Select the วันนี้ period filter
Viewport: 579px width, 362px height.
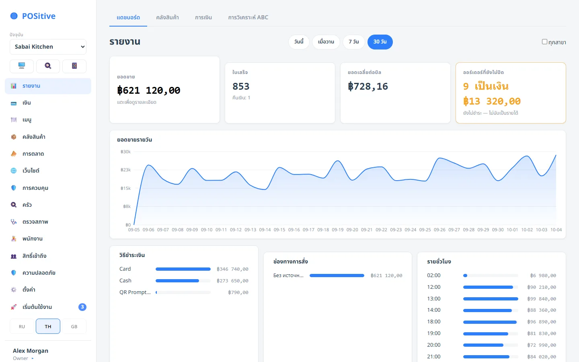299,42
